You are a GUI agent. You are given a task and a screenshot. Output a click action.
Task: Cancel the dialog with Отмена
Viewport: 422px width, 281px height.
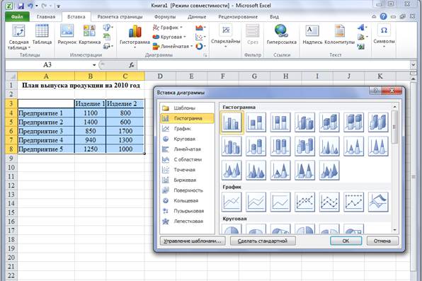382,241
